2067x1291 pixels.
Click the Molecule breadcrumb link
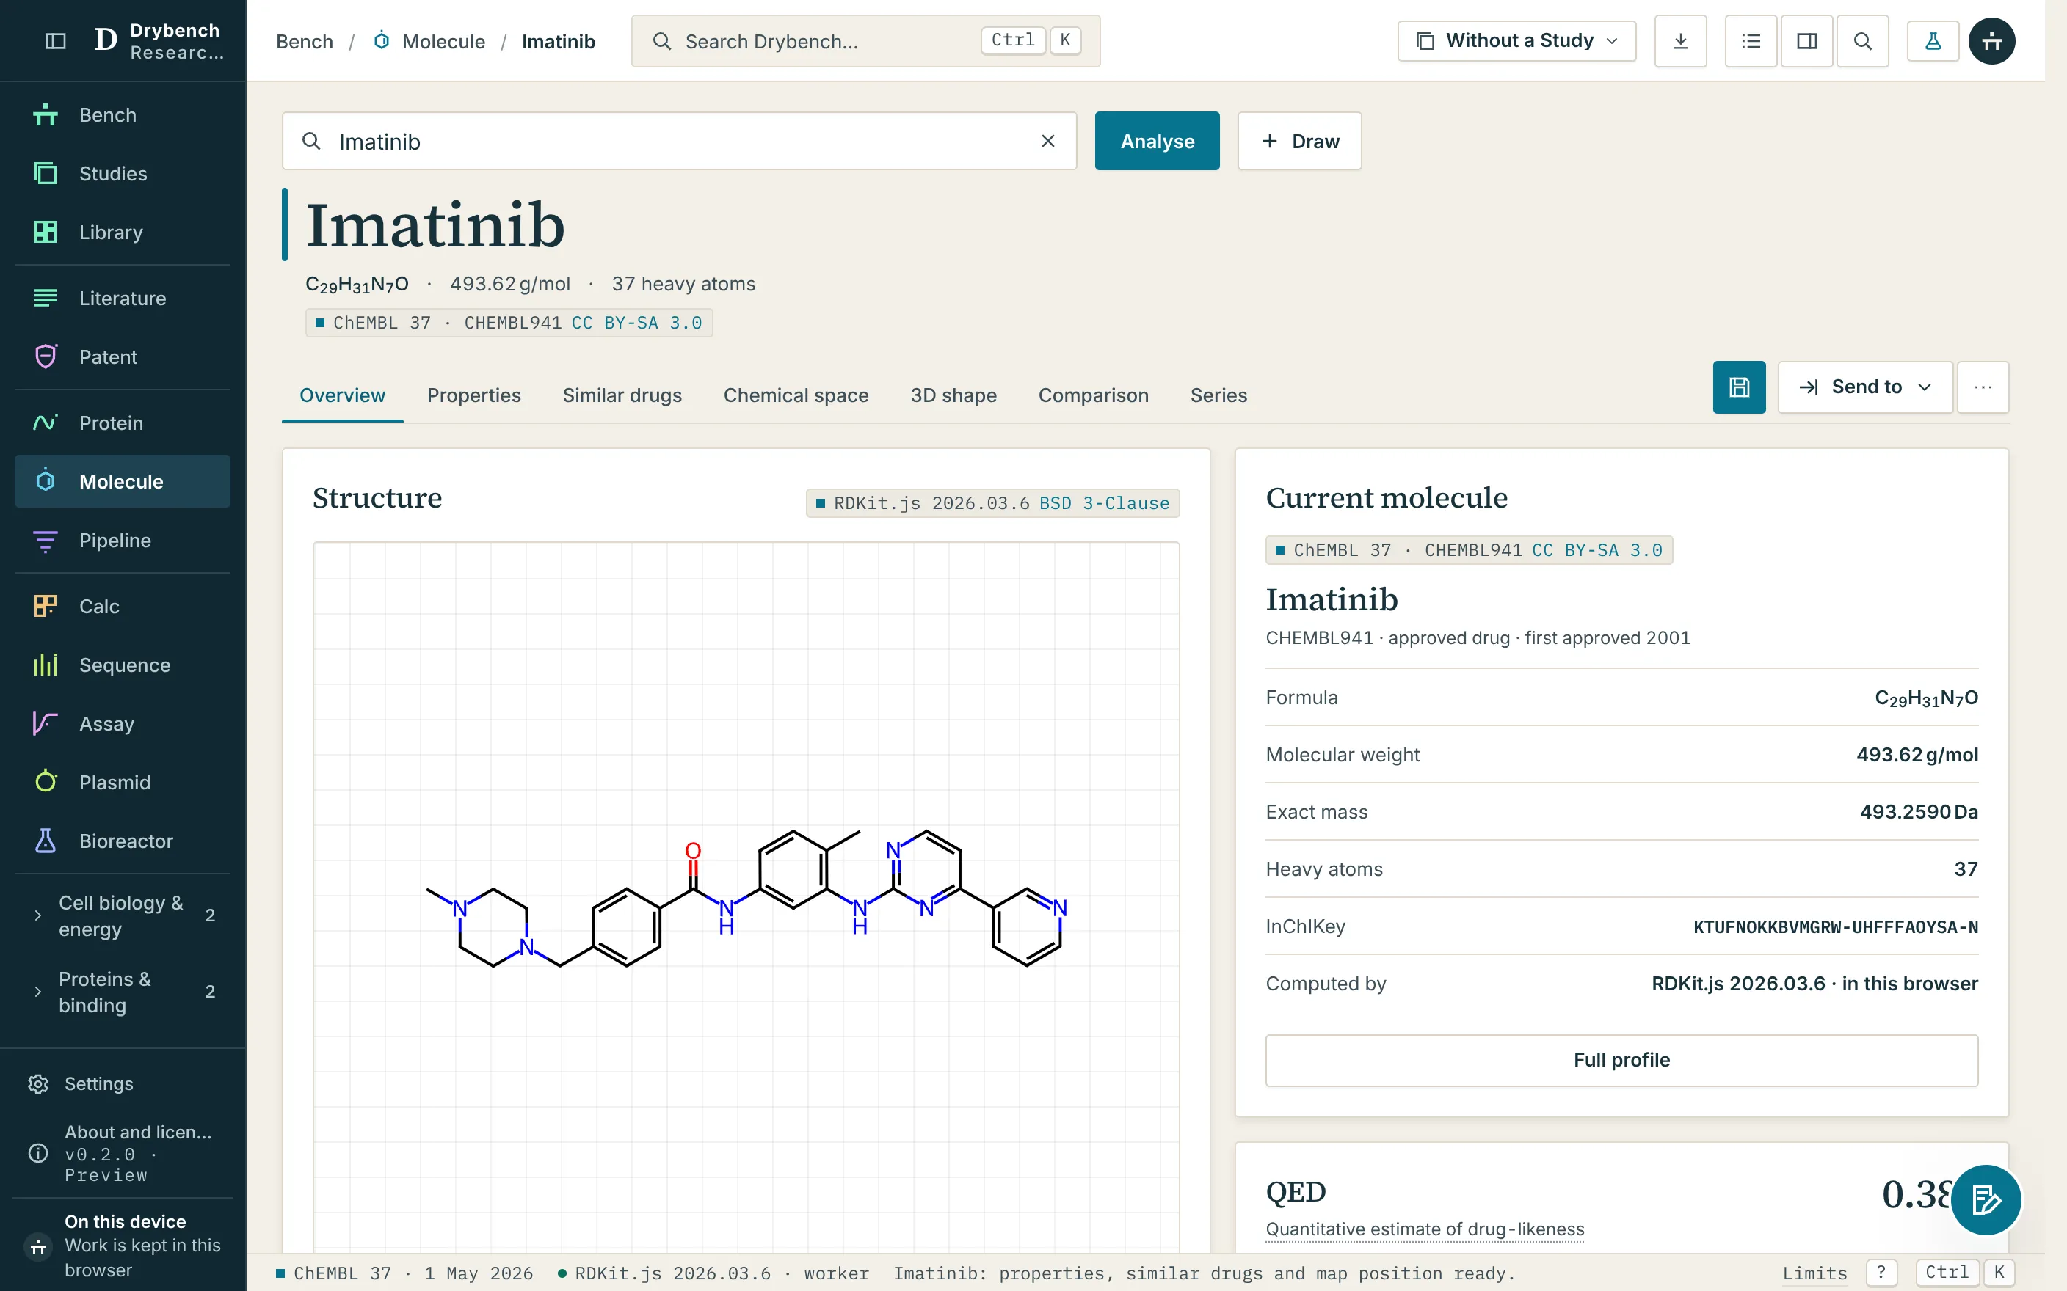429,41
